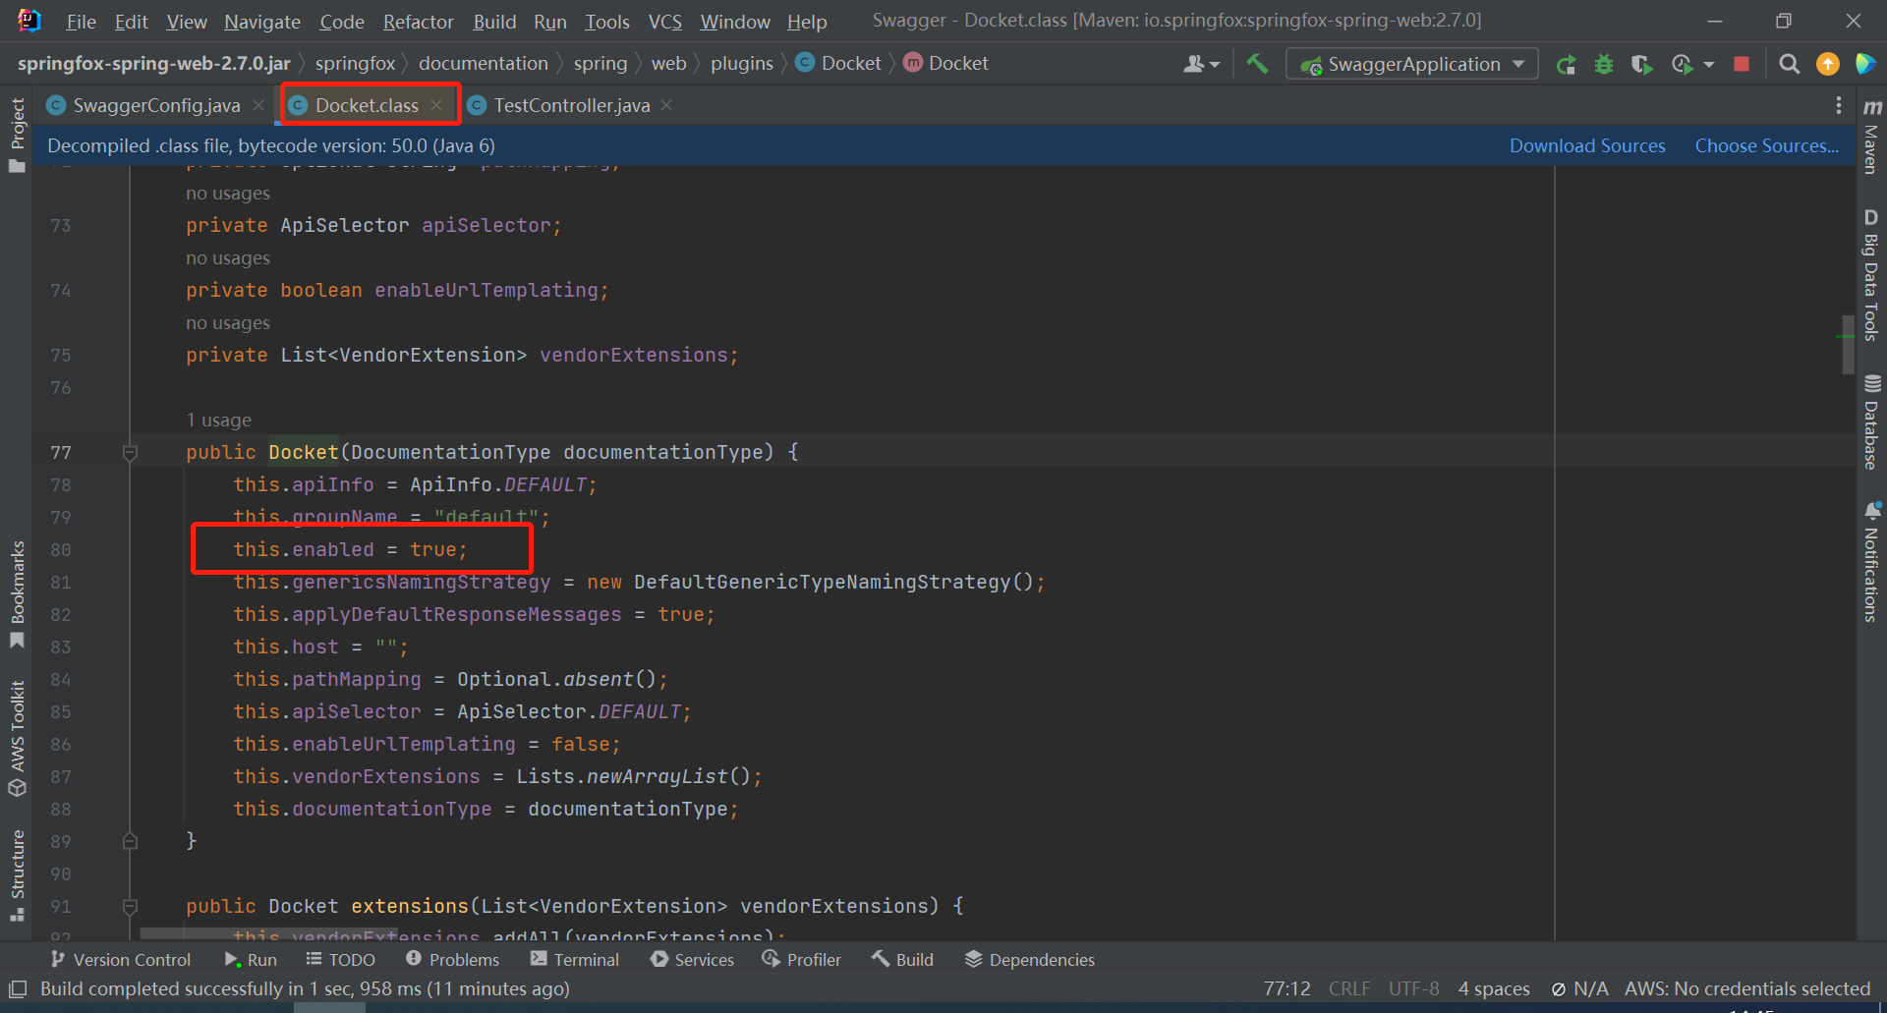Click the plugins breadcrumb segment
1887x1013 pixels.
(x=742, y=63)
